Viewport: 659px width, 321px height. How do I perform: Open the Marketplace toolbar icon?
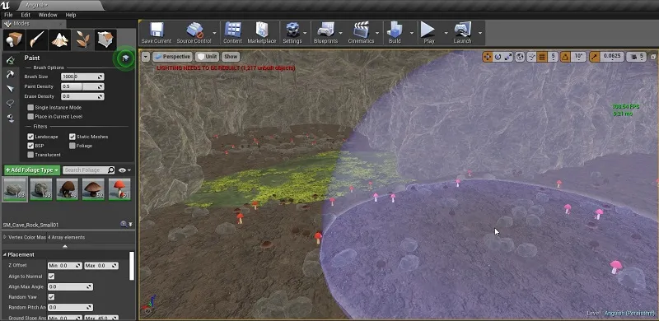262,33
